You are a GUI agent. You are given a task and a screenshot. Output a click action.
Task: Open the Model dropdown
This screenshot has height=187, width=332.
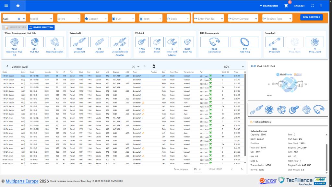click(x=41, y=18)
